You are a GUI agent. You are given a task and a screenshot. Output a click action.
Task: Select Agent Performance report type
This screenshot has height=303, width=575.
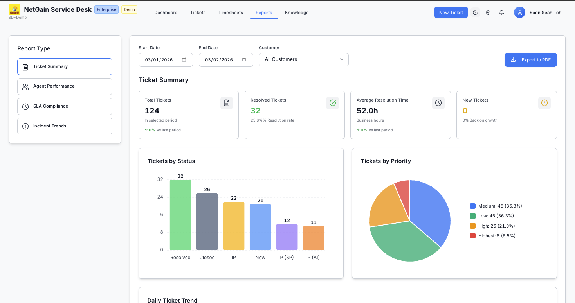pyautogui.click(x=65, y=86)
